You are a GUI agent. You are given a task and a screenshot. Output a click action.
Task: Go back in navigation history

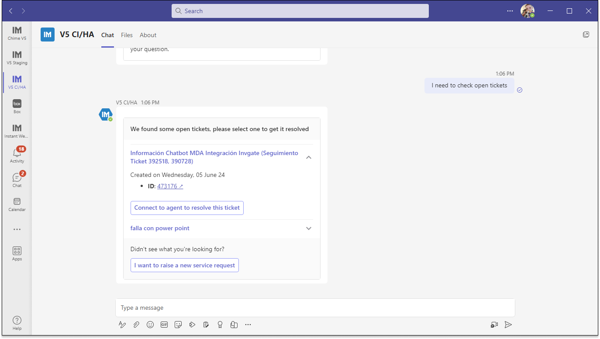(10, 11)
